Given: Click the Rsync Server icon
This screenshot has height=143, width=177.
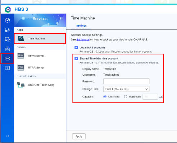Looking at the screenshot, I should point(21,56).
